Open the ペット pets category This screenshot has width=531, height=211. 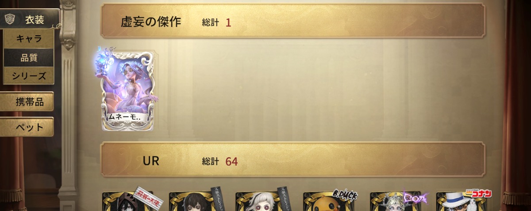coord(27,127)
